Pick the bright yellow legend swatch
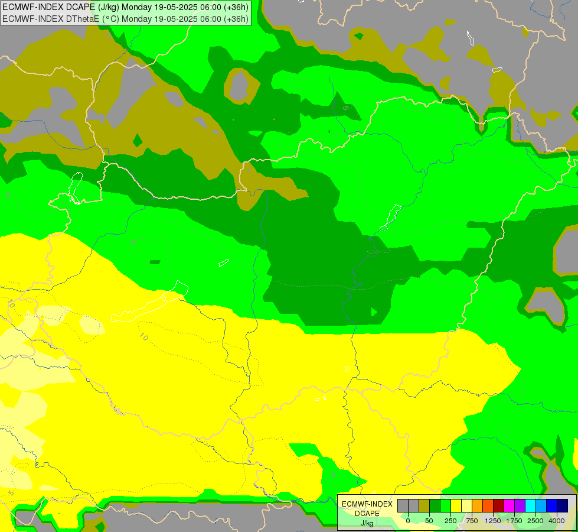 pos(456,505)
